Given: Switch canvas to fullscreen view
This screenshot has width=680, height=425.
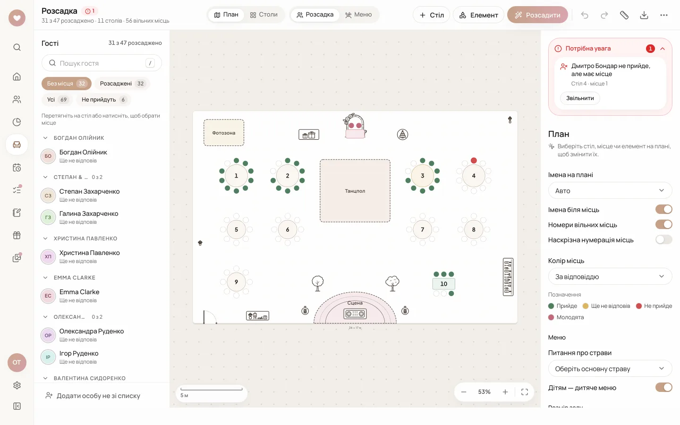Looking at the screenshot, I should pyautogui.click(x=525, y=392).
